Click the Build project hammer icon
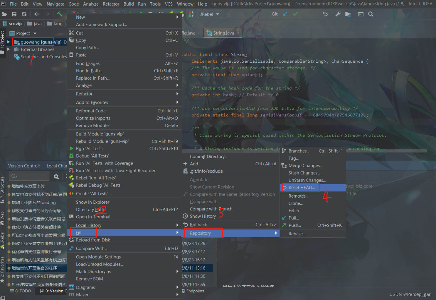This screenshot has height=300, width=436. click(60, 14)
